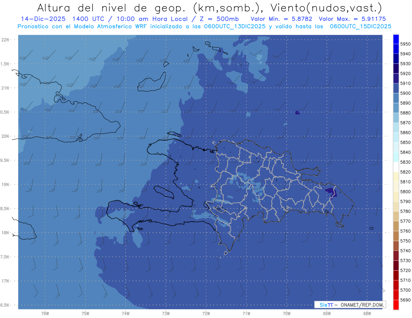Click the legend value 5860

(x=405, y=132)
